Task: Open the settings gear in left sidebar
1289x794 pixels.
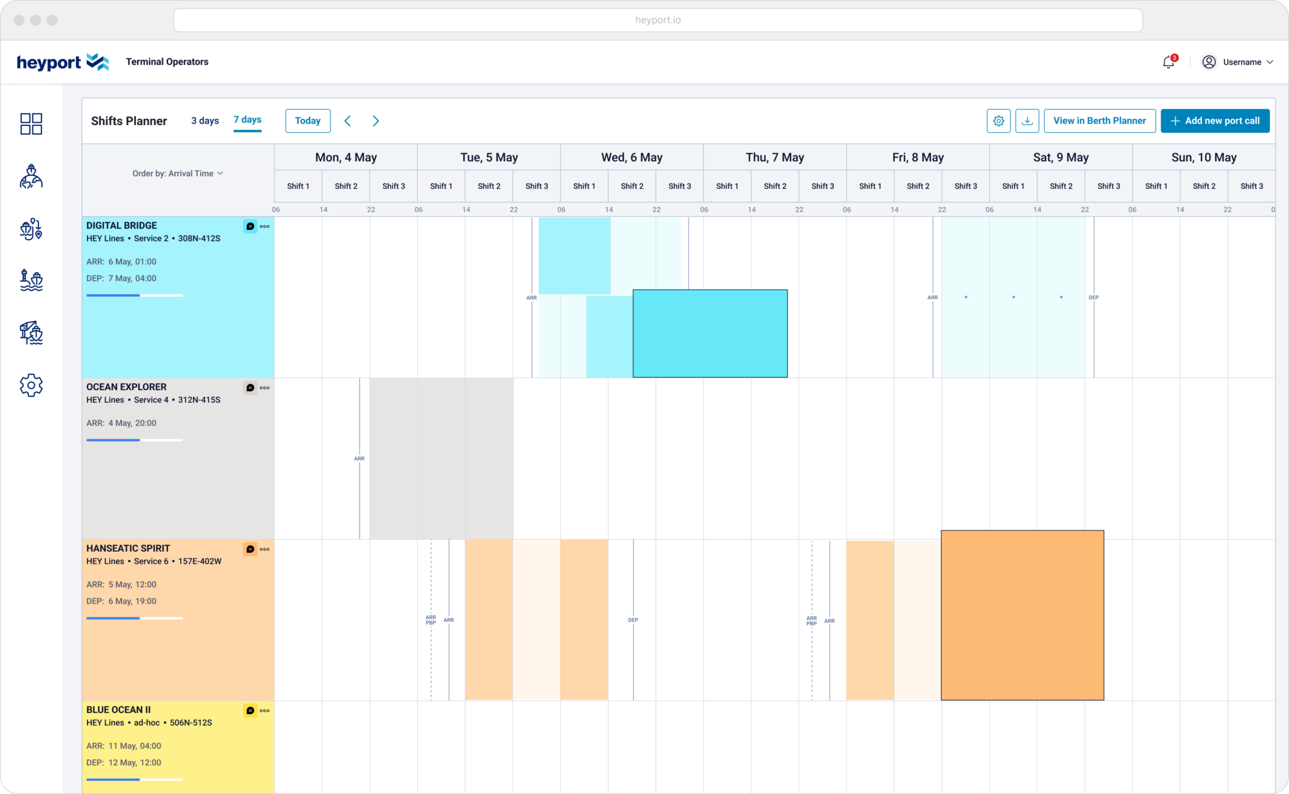Action: pyautogui.click(x=31, y=385)
